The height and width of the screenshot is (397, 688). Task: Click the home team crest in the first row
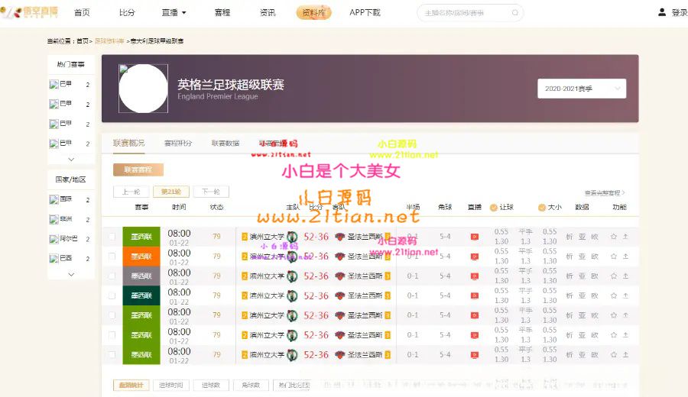[292, 237]
